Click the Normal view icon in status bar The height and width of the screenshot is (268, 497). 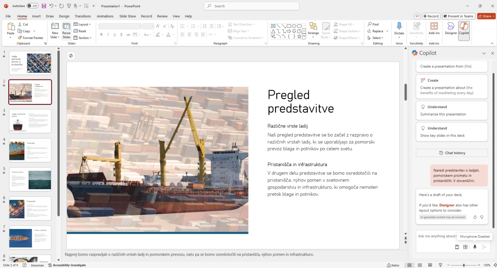tap(410, 265)
